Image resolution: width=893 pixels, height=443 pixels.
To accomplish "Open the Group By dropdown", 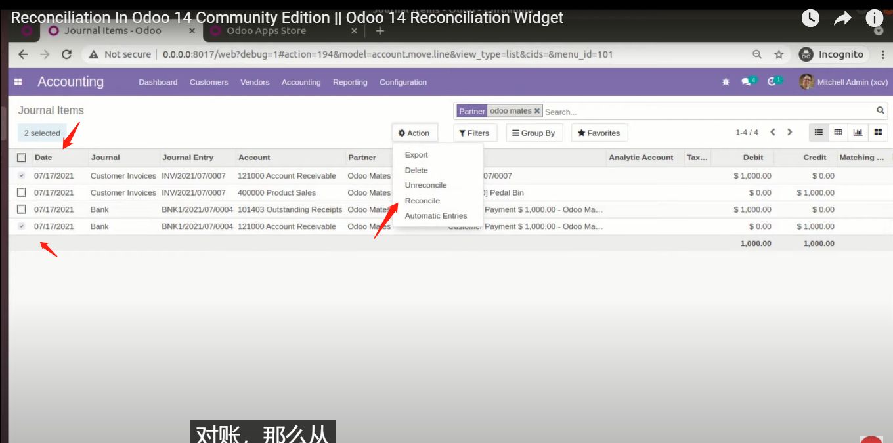I will [534, 133].
